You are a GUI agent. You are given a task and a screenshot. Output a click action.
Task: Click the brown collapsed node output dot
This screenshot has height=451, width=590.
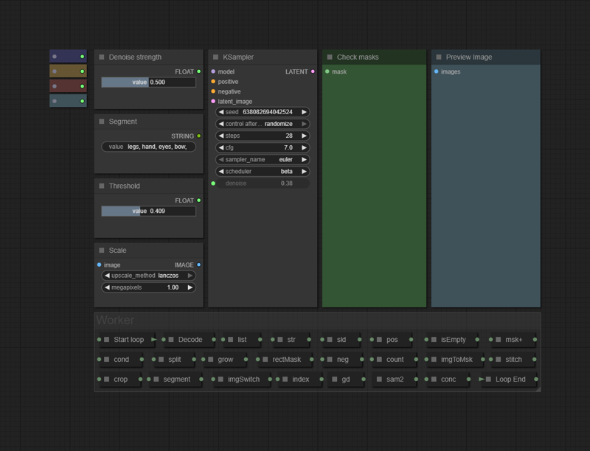coord(82,71)
